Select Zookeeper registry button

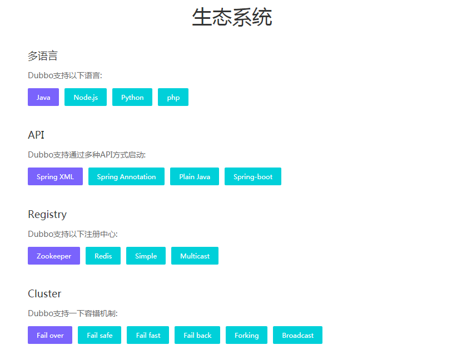coord(54,256)
